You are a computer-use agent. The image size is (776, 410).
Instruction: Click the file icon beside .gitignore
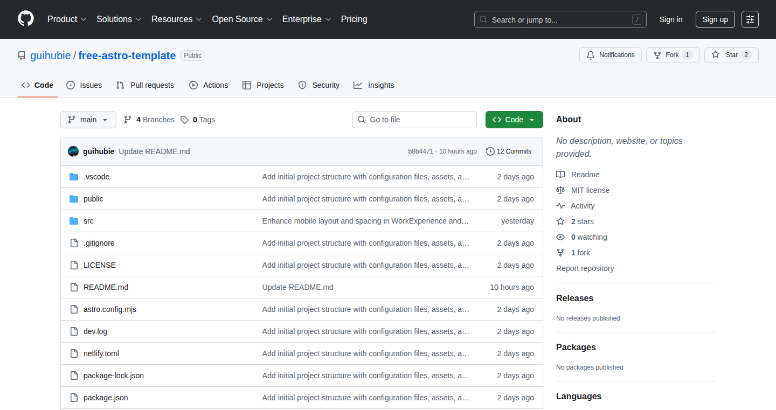pos(74,243)
